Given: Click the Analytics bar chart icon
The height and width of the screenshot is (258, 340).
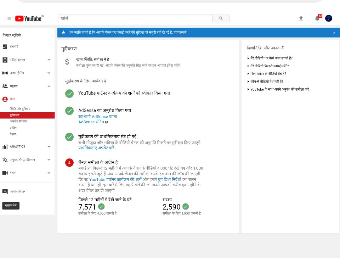Looking at the screenshot, I should 5,147.
